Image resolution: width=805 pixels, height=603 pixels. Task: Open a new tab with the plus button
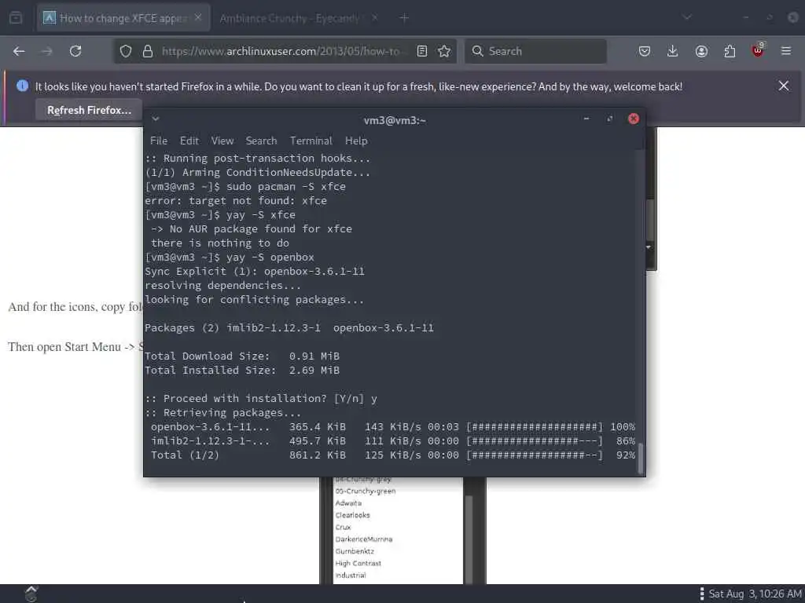pyautogui.click(x=404, y=18)
